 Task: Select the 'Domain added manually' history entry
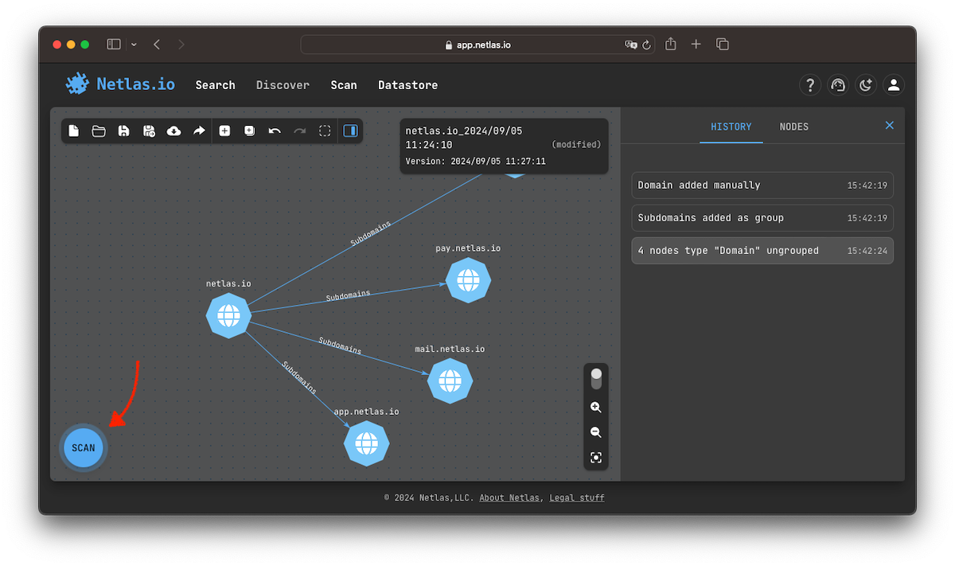[762, 185]
